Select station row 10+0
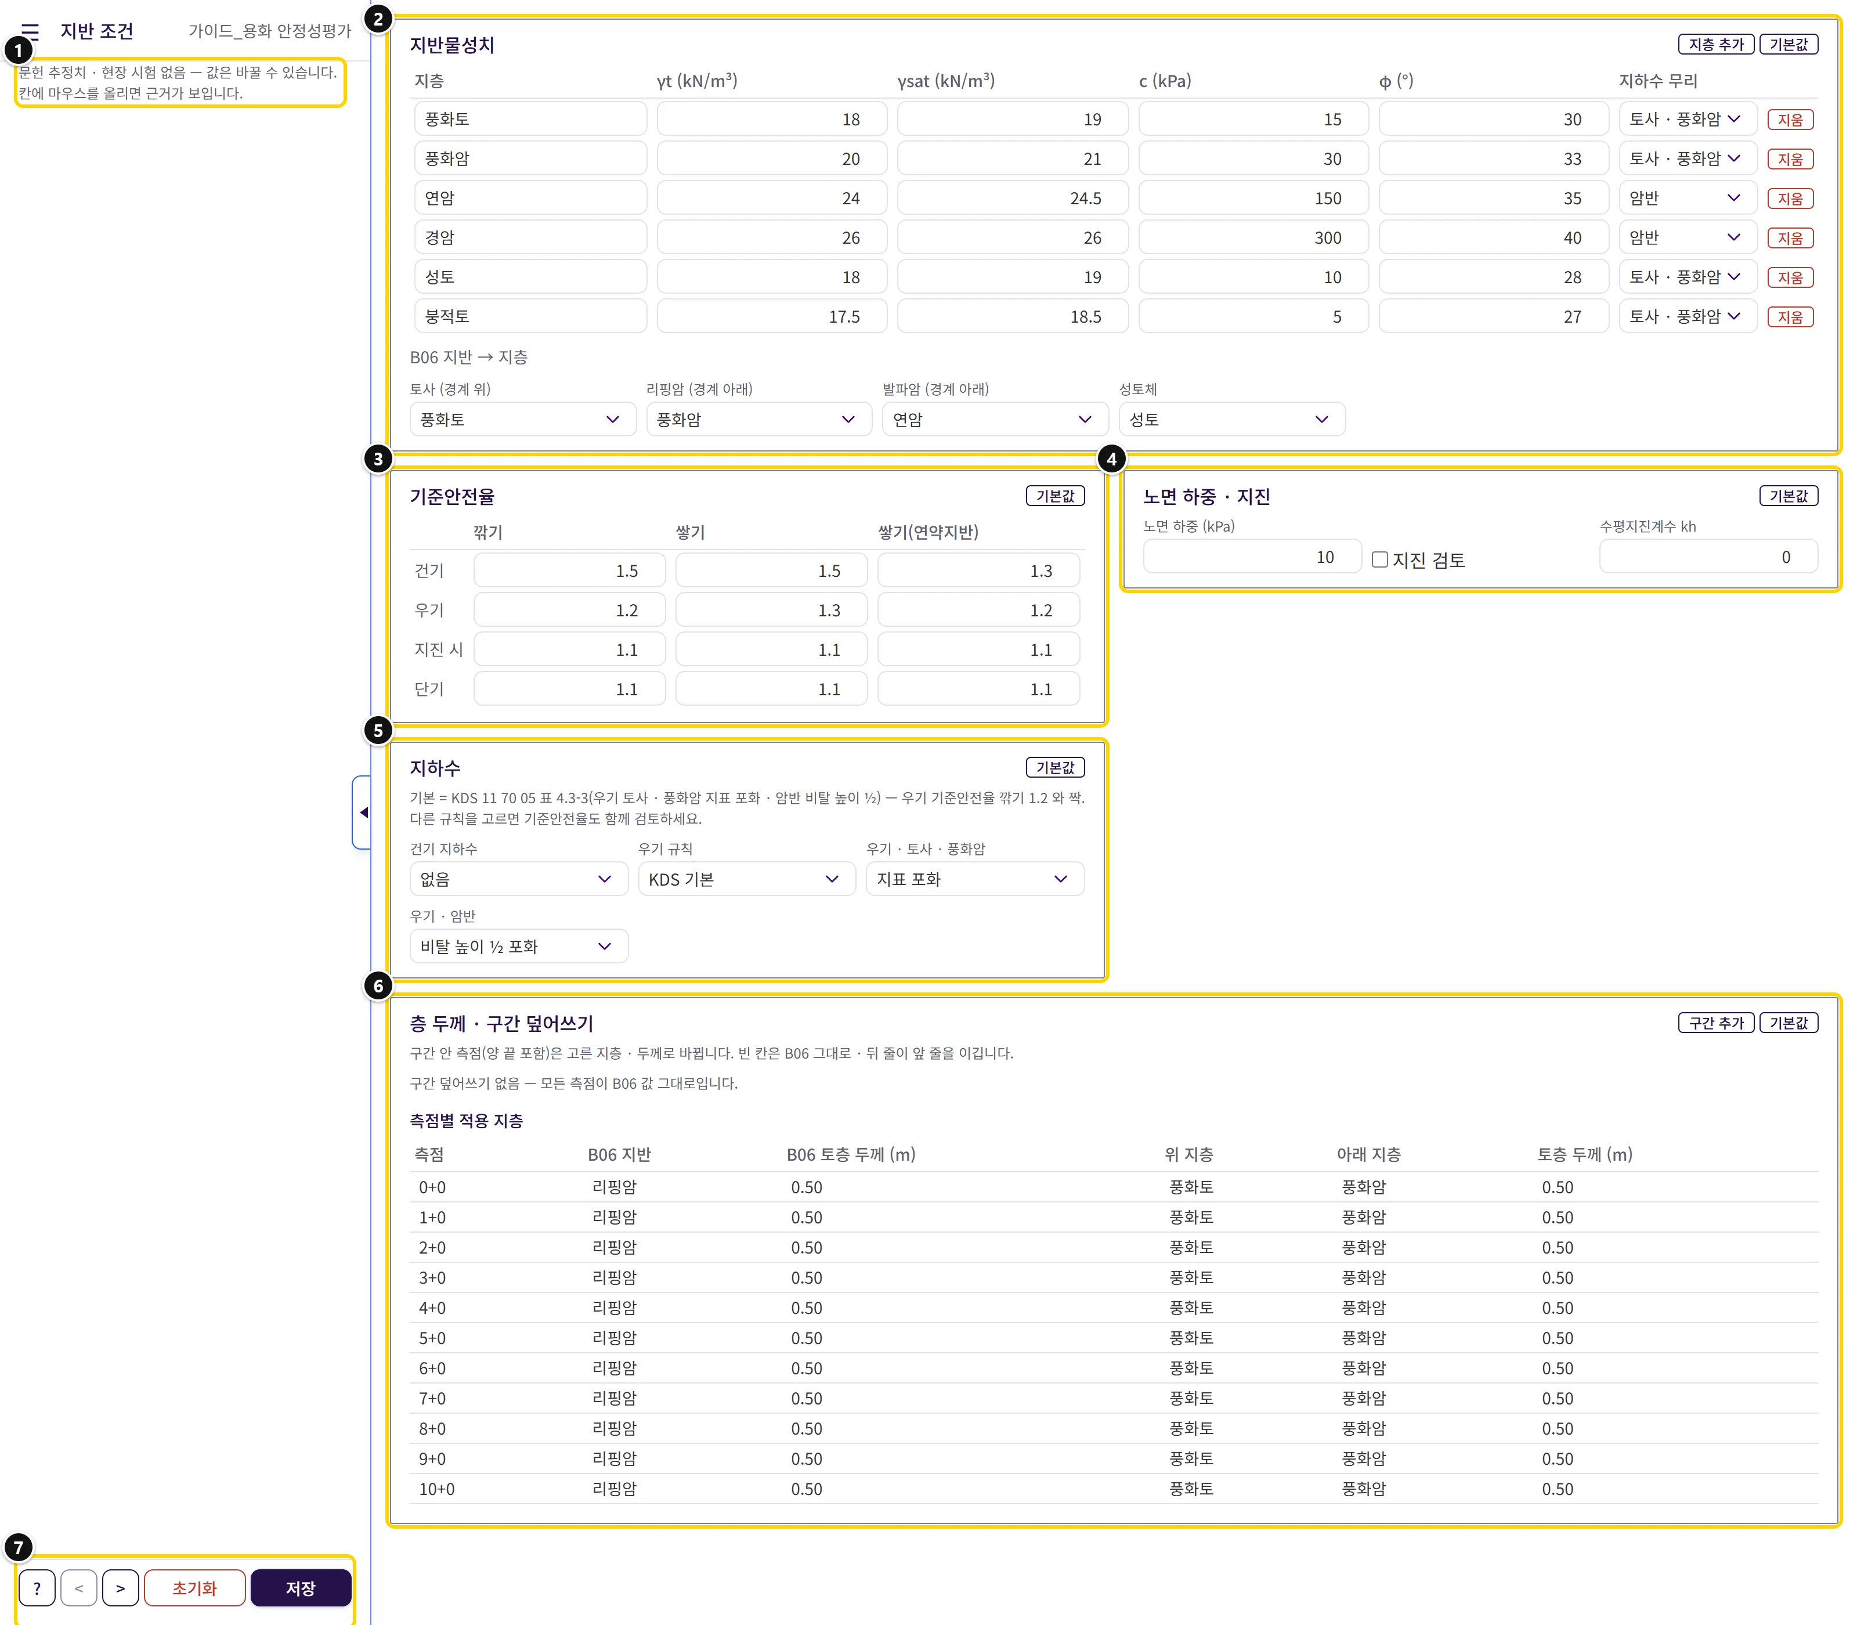The width and height of the screenshot is (1857, 1625). (x=1114, y=1488)
